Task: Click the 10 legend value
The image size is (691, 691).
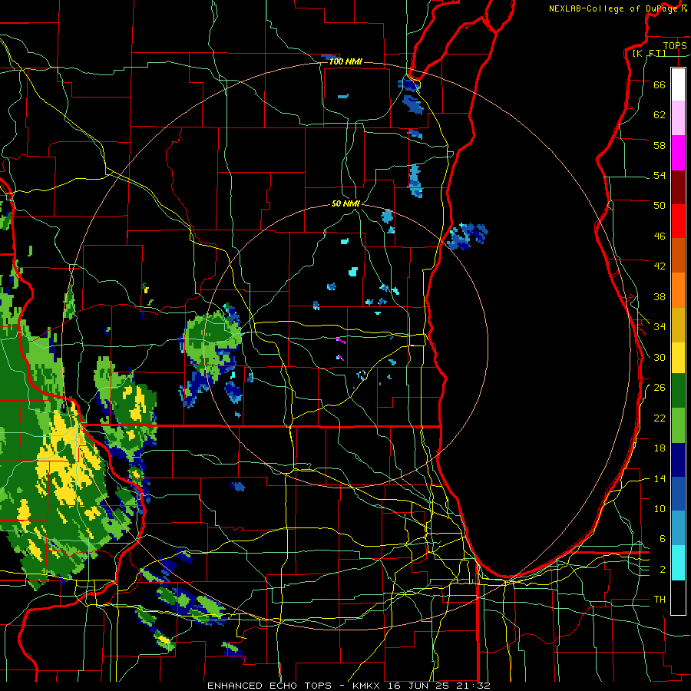Action: tap(660, 509)
